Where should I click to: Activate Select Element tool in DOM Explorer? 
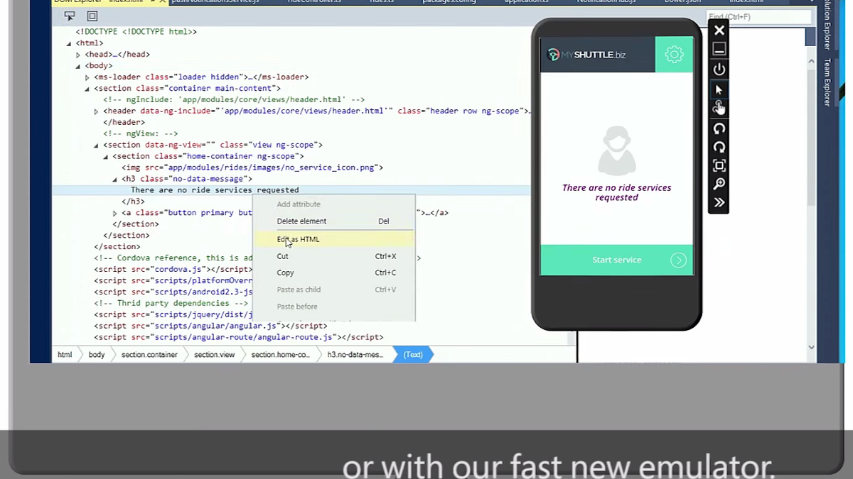70,16
